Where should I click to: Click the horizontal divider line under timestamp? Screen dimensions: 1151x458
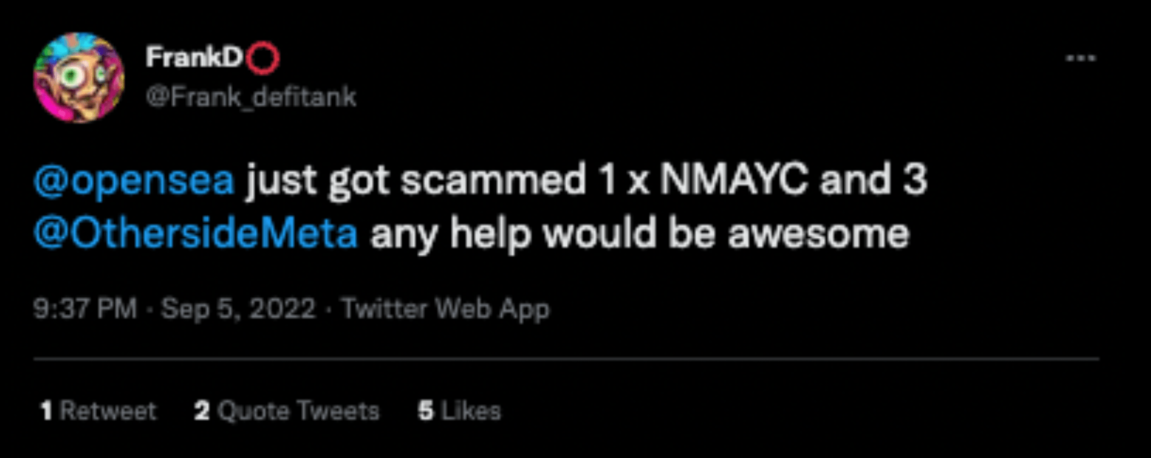point(566,359)
